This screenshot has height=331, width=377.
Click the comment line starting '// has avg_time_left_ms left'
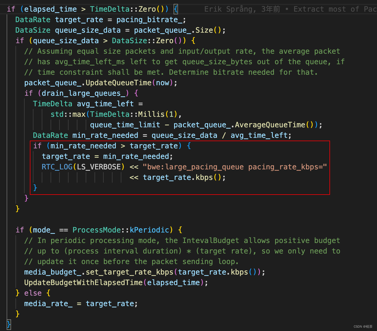[x=184, y=62]
